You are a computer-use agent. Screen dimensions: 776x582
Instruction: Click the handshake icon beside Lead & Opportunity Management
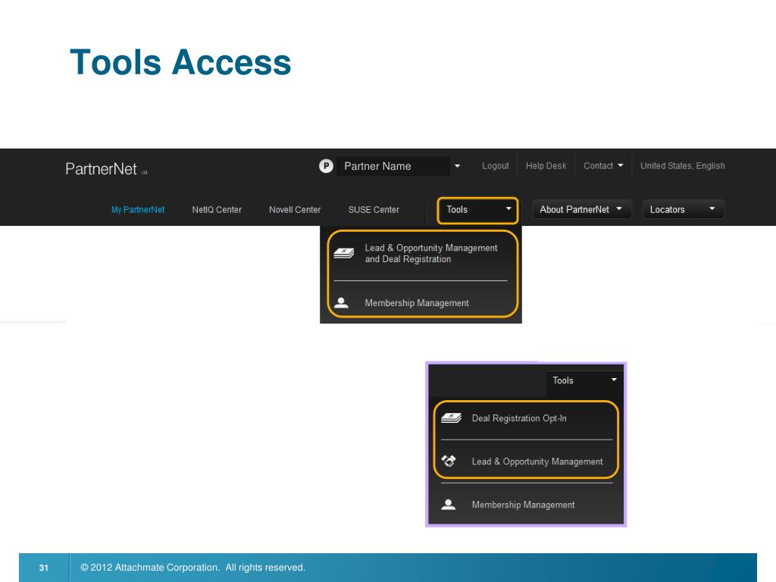click(449, 462)
